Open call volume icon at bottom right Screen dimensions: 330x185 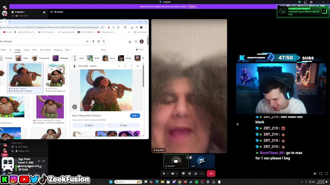click(315, 174)
